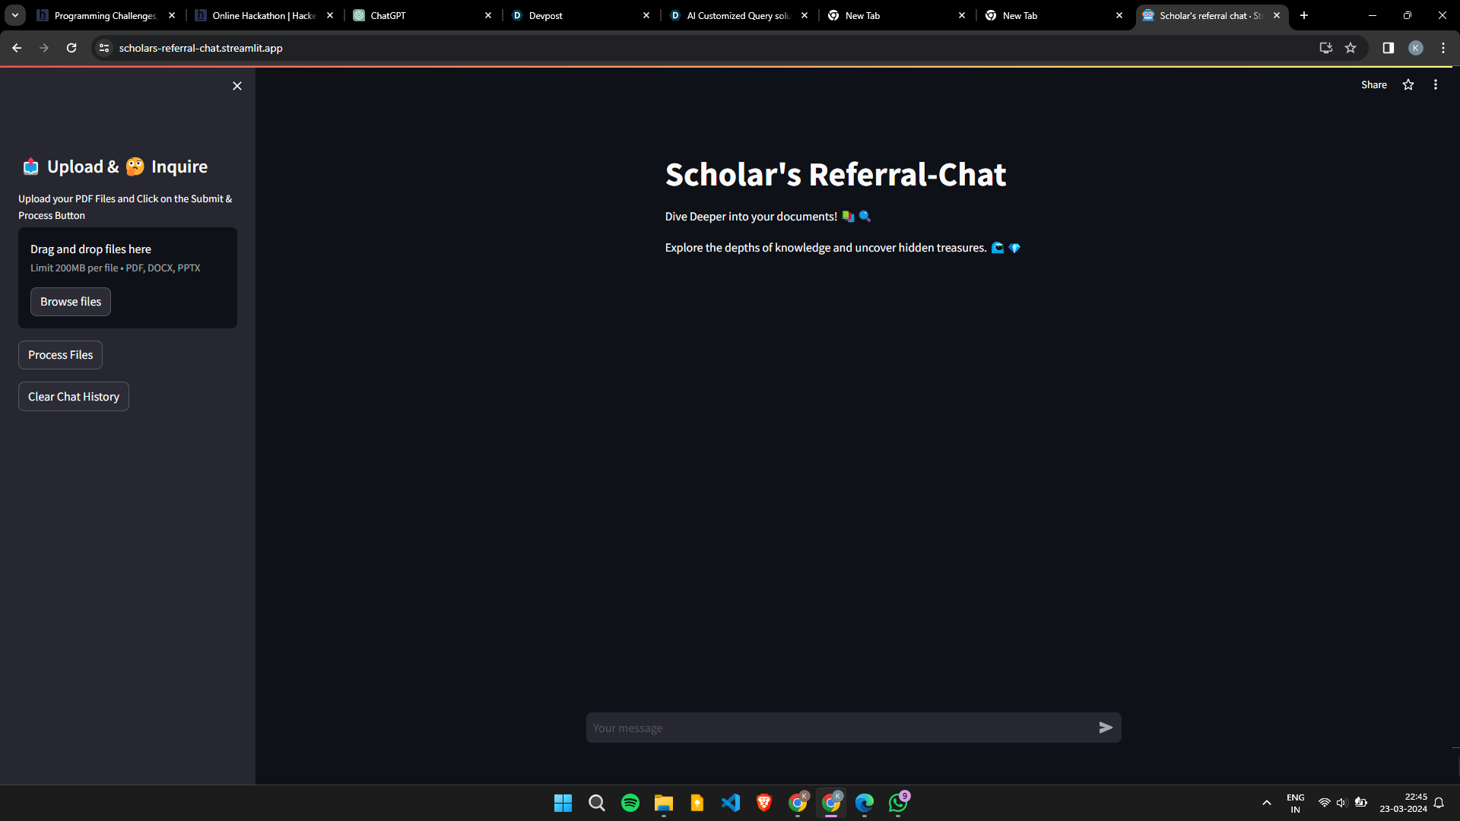This screenshot has width=1460, height=821.
Task: Open Chrome profile avatar K
Action: [x=1415, y=47]
